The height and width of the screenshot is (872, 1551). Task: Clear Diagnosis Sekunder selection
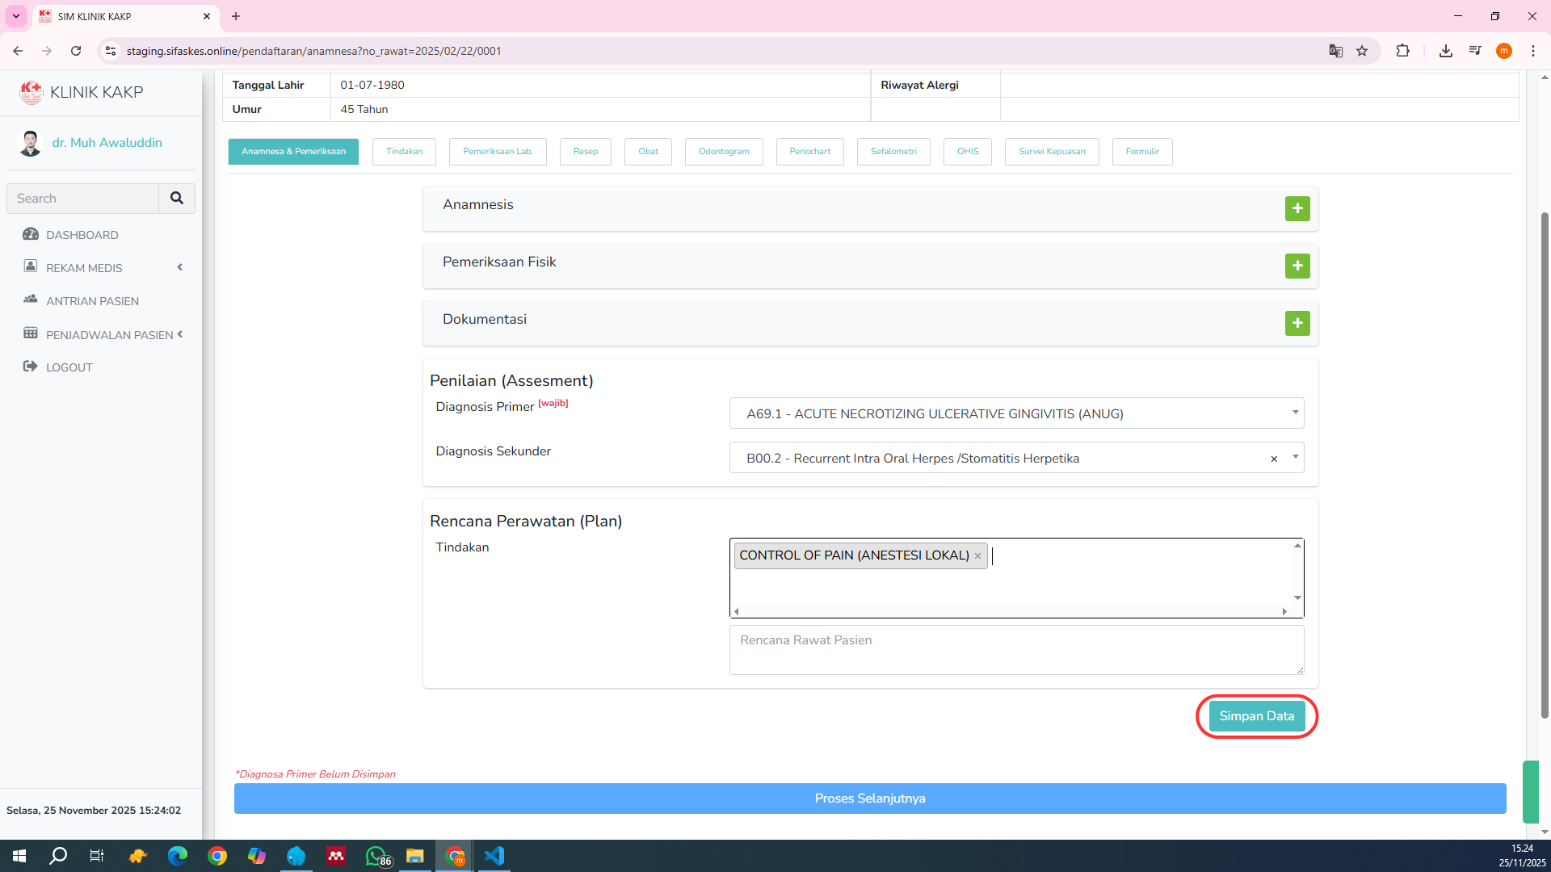tap(1274, 459)
